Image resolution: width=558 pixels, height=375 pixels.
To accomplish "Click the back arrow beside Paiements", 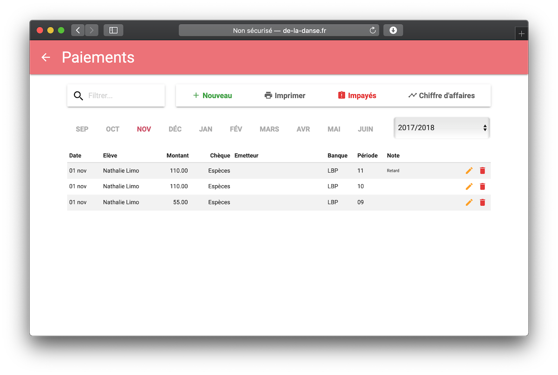I will point(46,57).
